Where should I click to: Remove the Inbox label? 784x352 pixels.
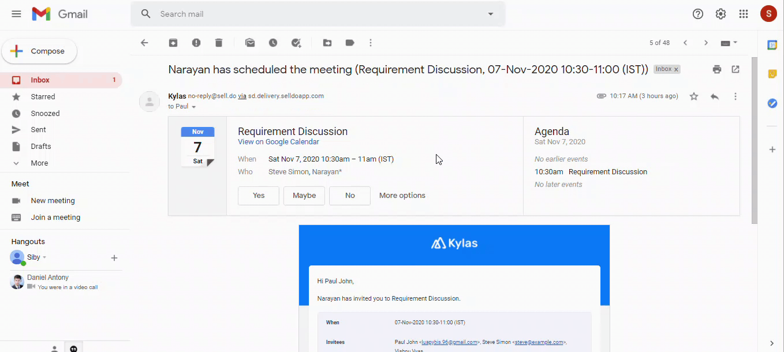tap(676, 69)
